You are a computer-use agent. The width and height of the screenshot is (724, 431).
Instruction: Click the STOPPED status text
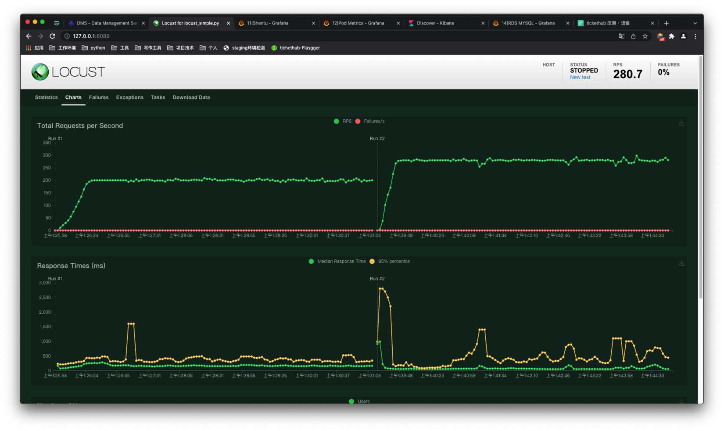(584, 70)
